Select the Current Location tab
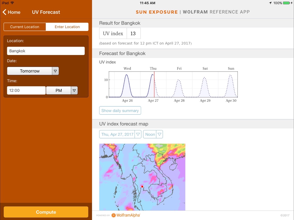The height and width of the screenshot is (220, 294). [24, 27]
